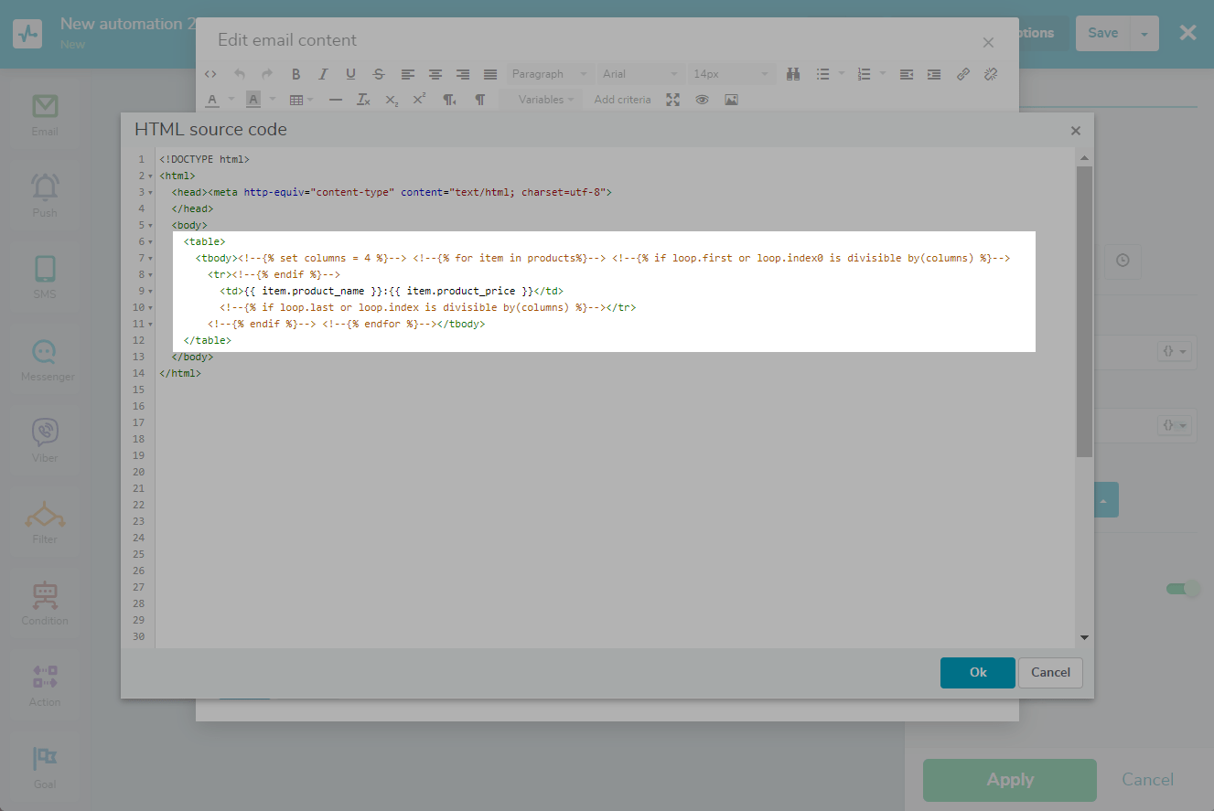Open the Arial font family dropdown
Screen dimensions: 1214x811
639,74
